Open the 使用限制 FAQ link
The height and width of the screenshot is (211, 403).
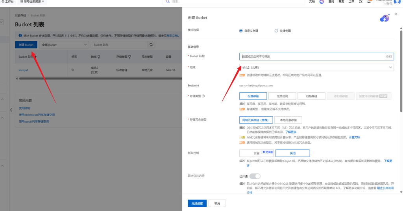(x=24, y=108)
